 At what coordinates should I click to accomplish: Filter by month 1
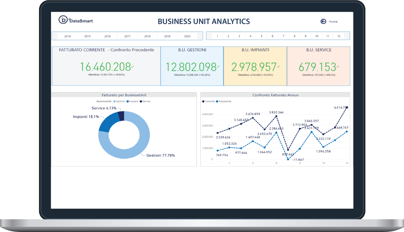click(x=217, y=36)
